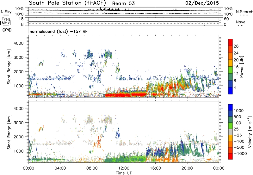Click the '16:00' time axis label
Screen dimensions: 253x175
[155, 168]
